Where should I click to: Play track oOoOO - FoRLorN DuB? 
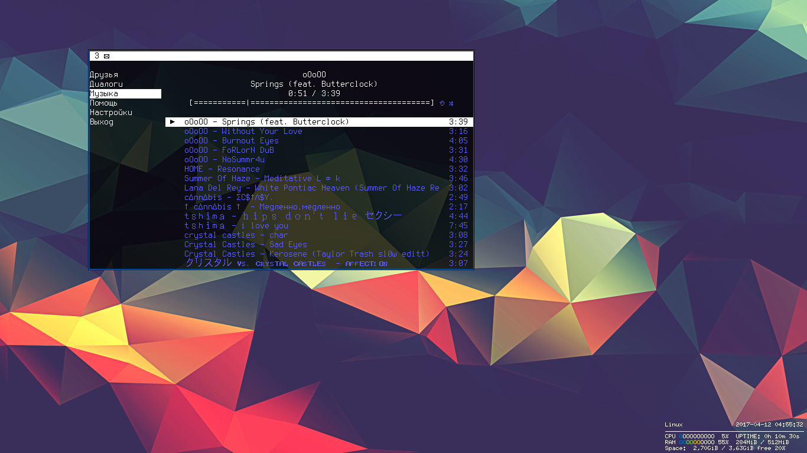320,150
